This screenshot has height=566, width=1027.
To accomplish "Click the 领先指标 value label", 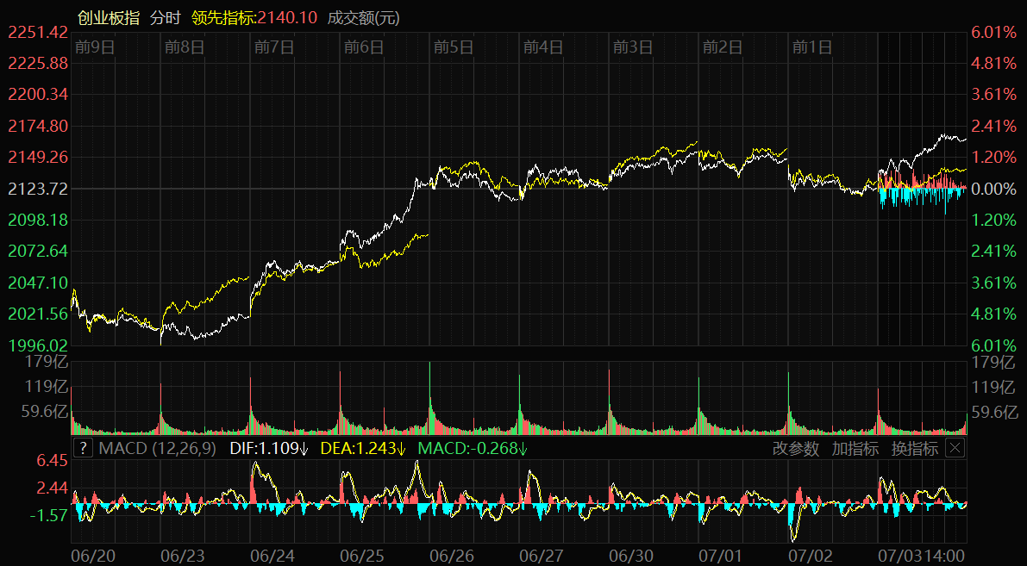I will [x=254, y=17].
